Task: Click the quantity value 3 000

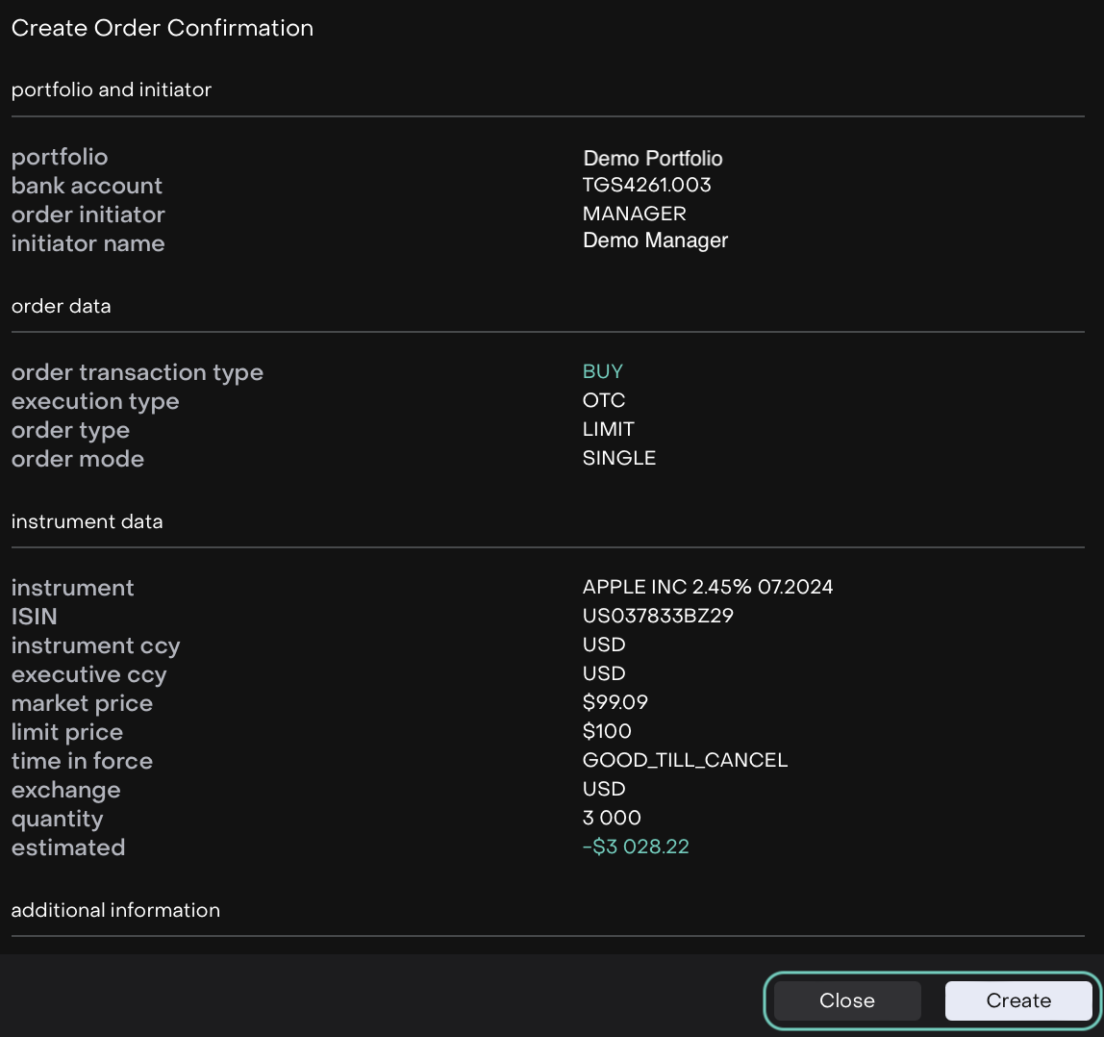Action: tap(612, 818)
